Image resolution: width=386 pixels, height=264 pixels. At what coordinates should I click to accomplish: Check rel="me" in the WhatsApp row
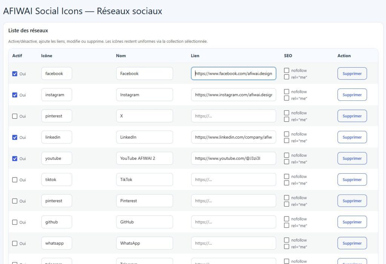(286, 247)
